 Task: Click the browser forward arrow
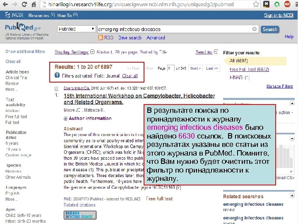coord(15,4)
